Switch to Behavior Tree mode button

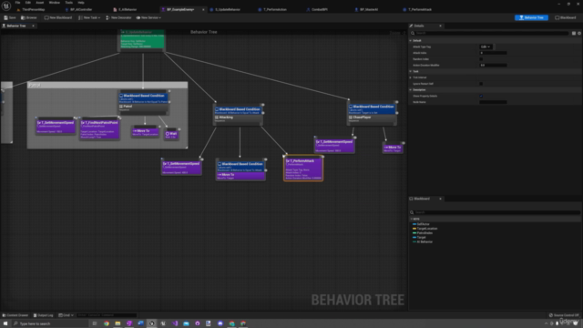pyautogui.click(x=531, y=17)
